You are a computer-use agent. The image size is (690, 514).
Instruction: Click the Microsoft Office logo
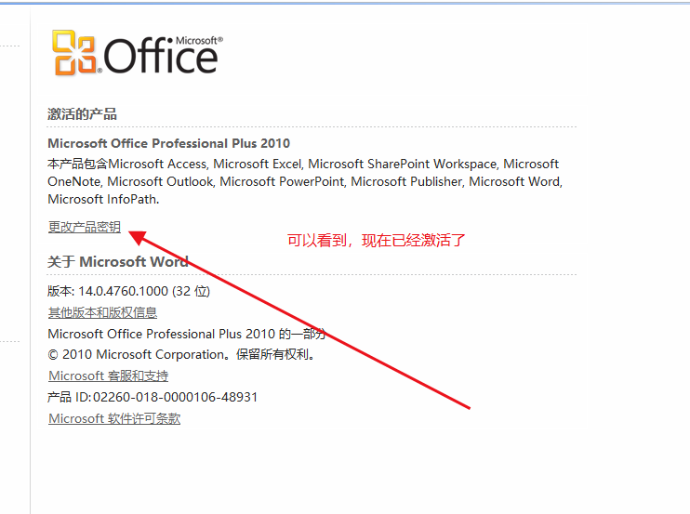point(138,53)
